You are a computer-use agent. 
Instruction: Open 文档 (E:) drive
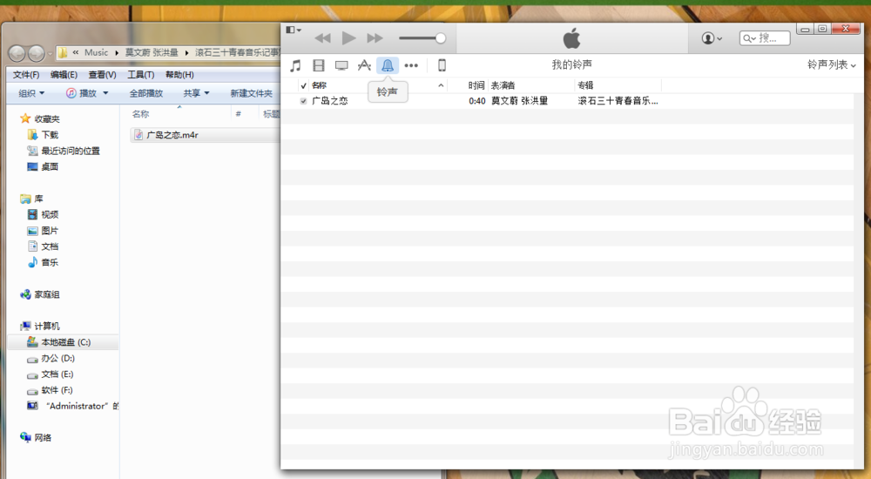pyautogui.click(x=51, y=374)
